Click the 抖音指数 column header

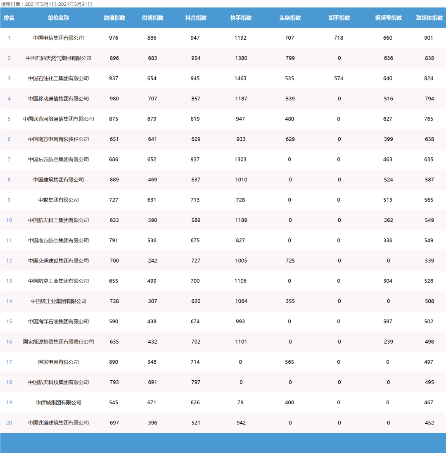click(x=196, y=18)
